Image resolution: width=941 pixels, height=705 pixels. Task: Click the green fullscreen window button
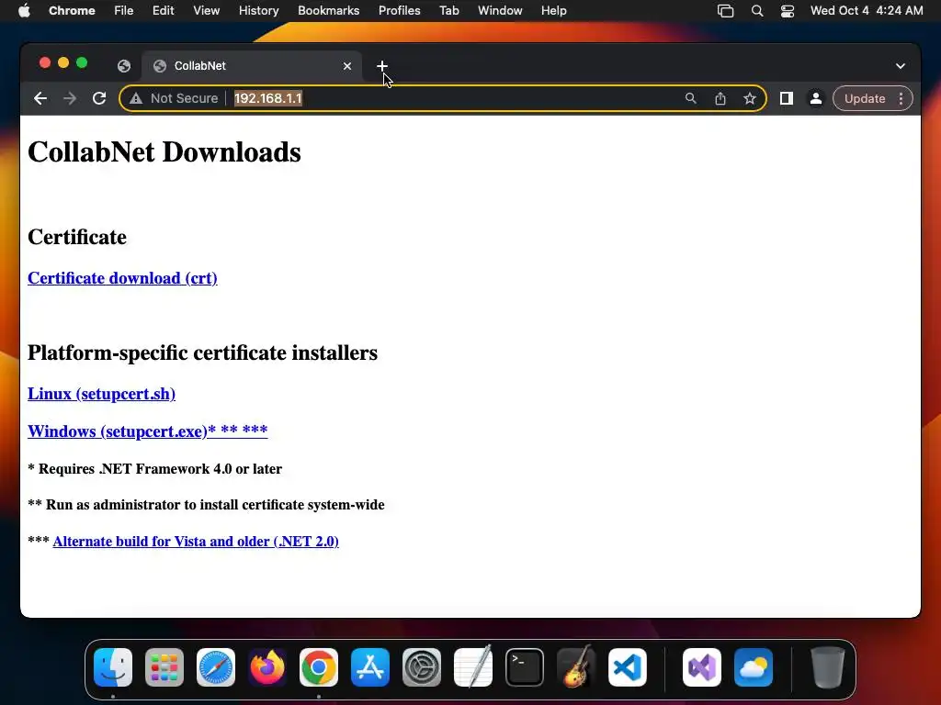click(82, 63)
